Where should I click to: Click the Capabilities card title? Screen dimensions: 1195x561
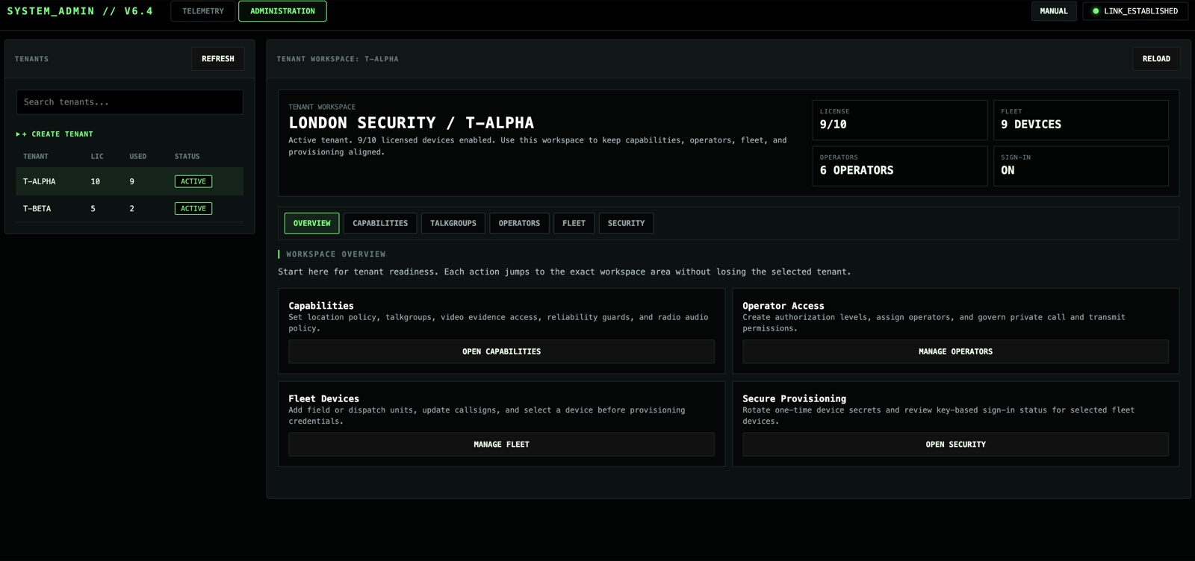[x=321, y=306]
